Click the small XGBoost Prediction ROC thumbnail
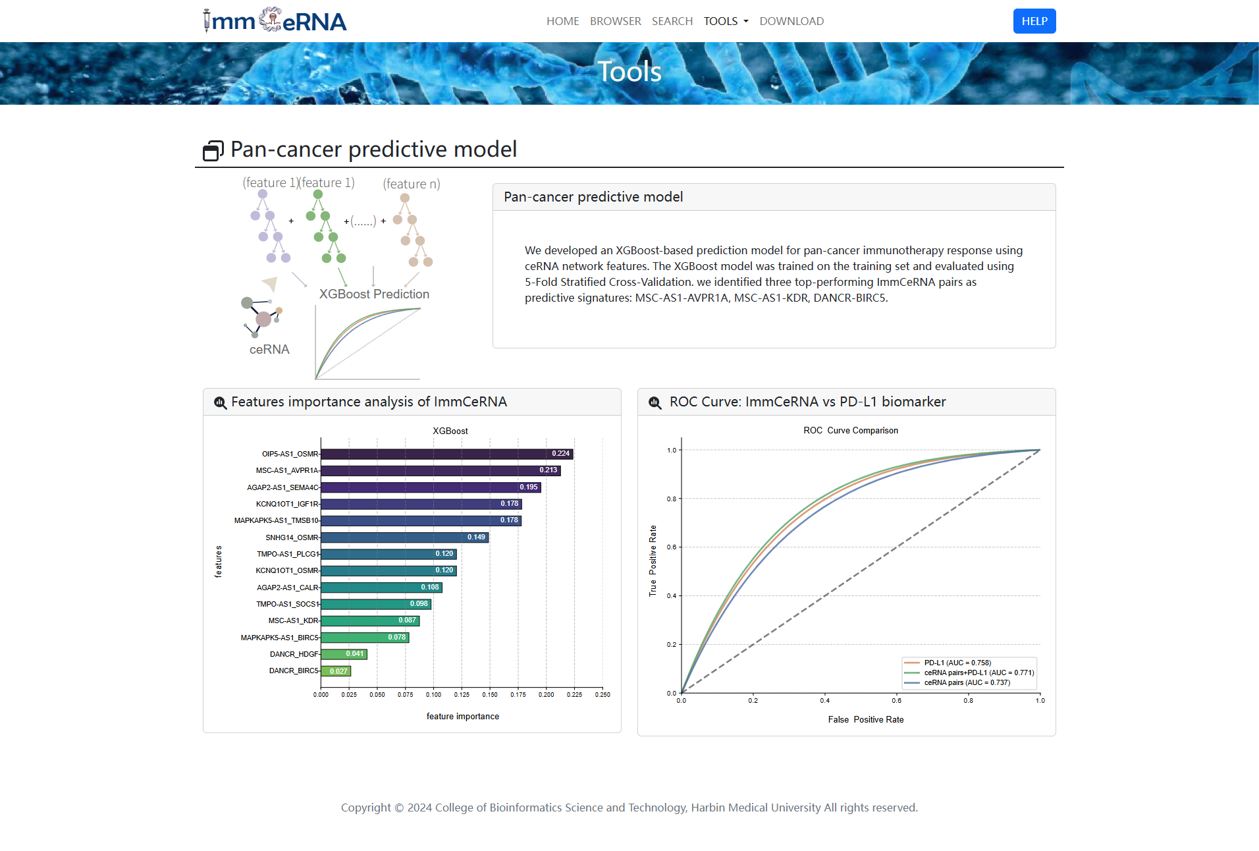 click(367, 343)
